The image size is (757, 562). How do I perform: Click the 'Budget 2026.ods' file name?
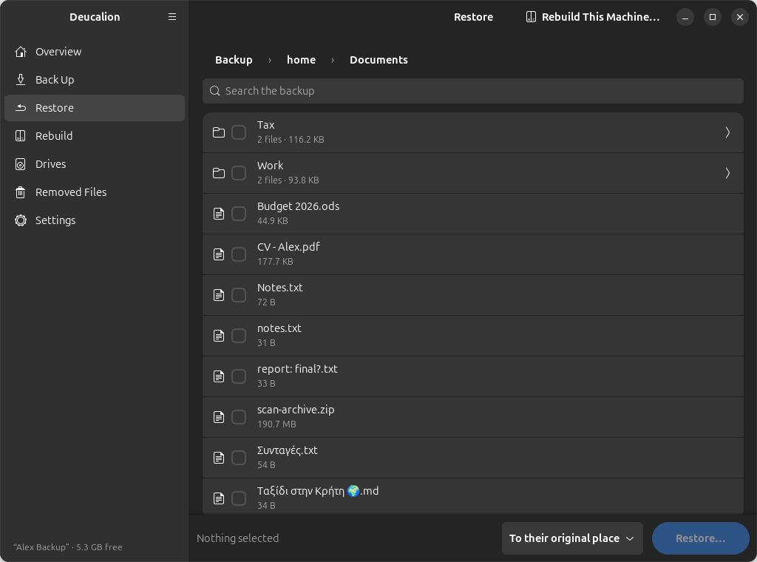coord(299,206)
